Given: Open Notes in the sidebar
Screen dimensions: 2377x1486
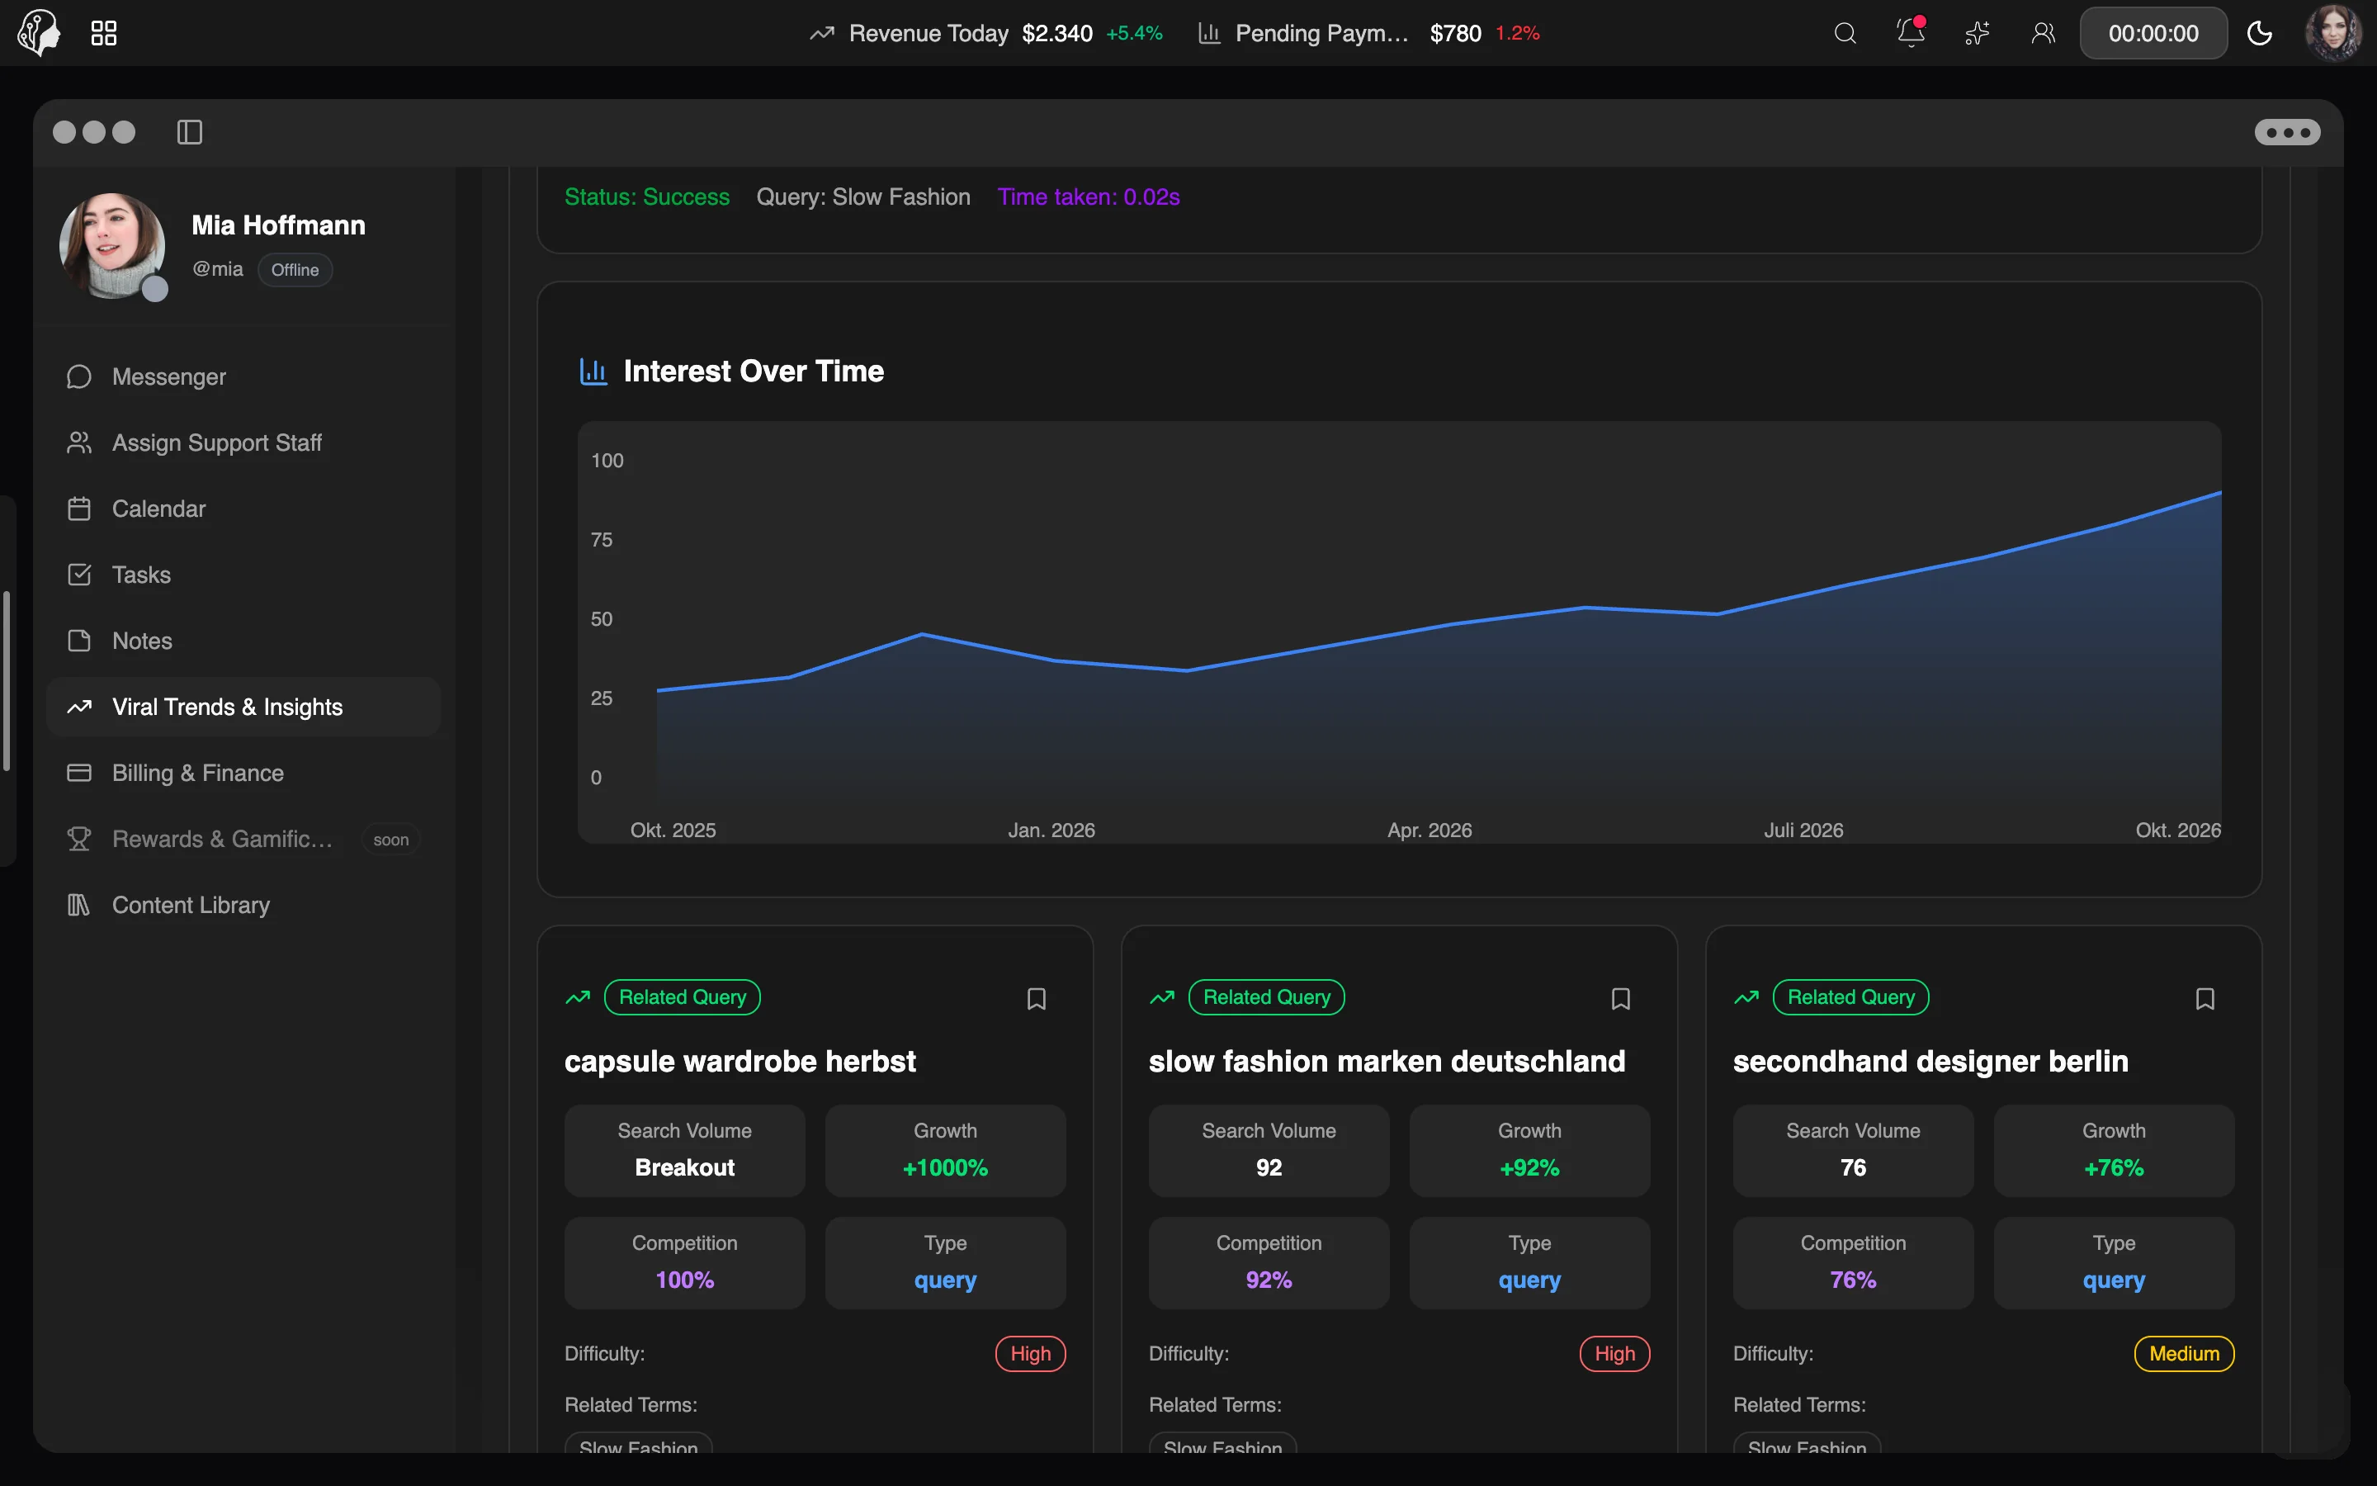Looking at the screenshot, I should 243,641.
